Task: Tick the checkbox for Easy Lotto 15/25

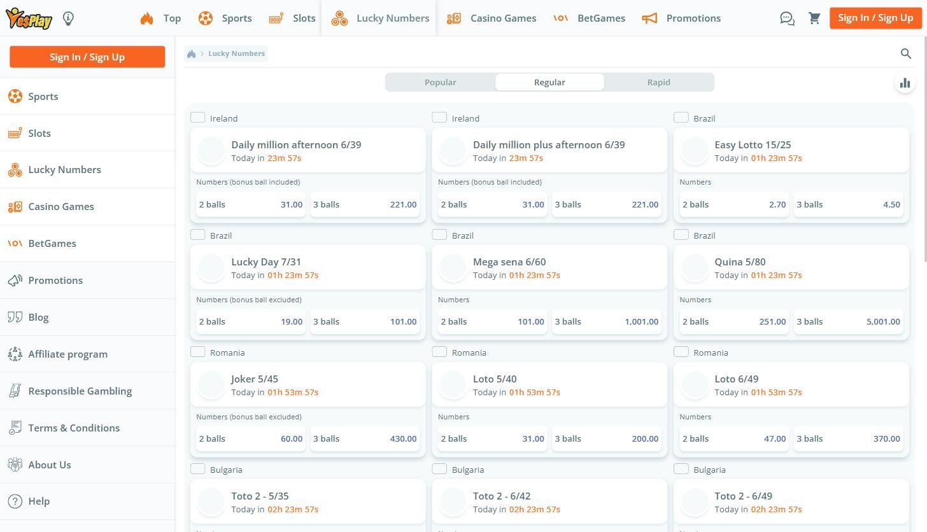Action: pos(681,118)
